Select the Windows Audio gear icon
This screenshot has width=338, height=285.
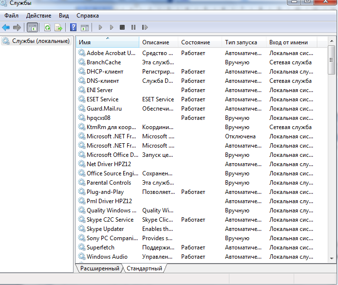click(82, 257)
